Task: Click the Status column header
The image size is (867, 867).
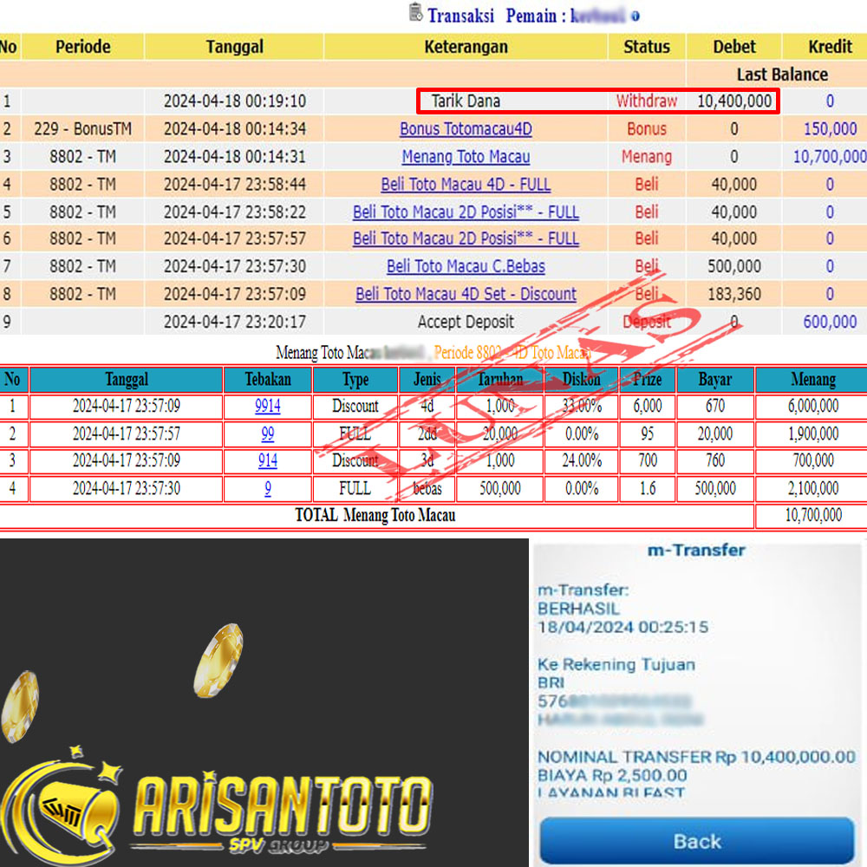Action: click(647, 47)
